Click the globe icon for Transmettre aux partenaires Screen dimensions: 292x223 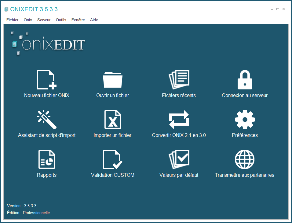[x=245, y=159]
